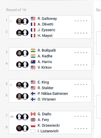101x138 pixels.
Task: Click the UK flag beside A. Fery
Action: [x=33, y=120]
